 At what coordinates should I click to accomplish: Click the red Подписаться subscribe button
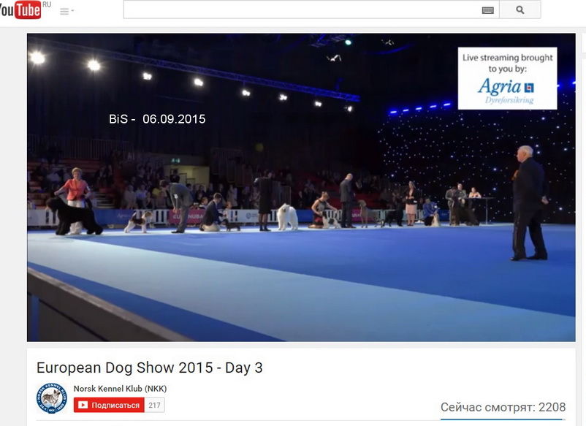[x=109, y=405]
